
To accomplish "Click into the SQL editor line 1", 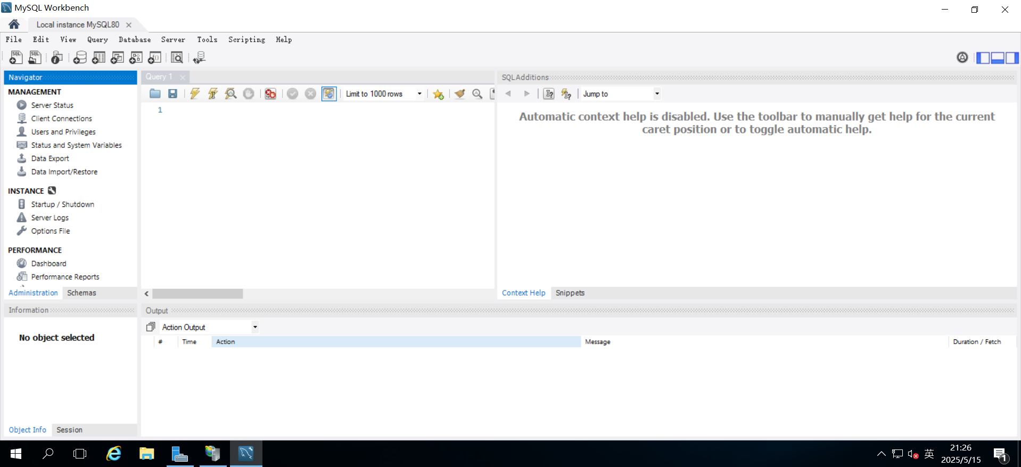I will [x=327, y=110].
